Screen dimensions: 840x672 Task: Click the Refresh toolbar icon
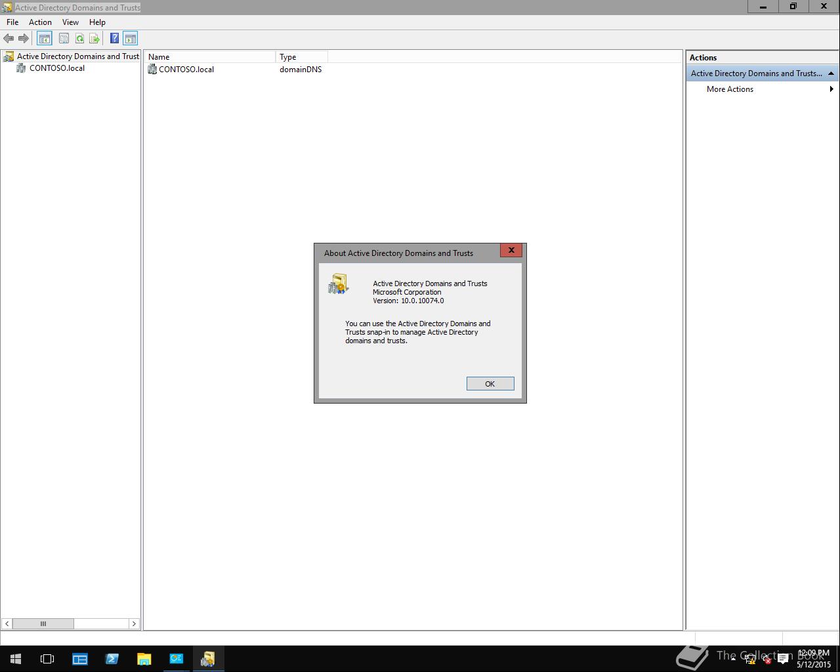click(79, 39)
